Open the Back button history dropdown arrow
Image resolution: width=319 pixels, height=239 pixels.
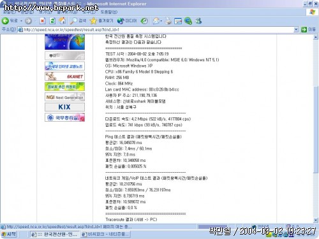21,21
